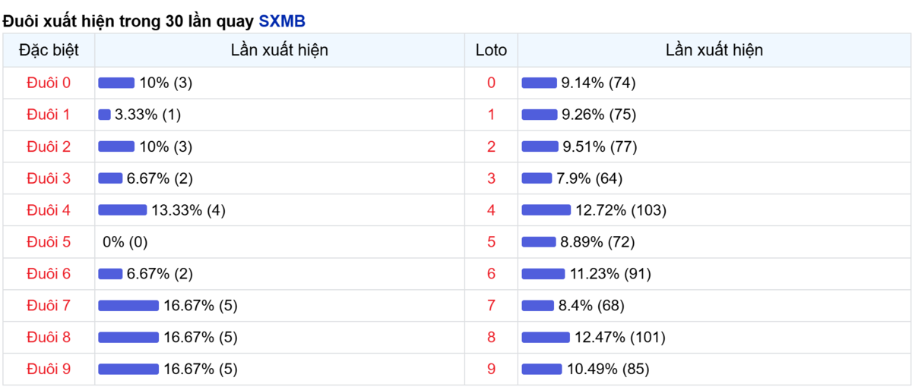Viewport: 912px width, 387px height.
Task: Select the Đuôi 0 row label
Action: coord(49,83)
